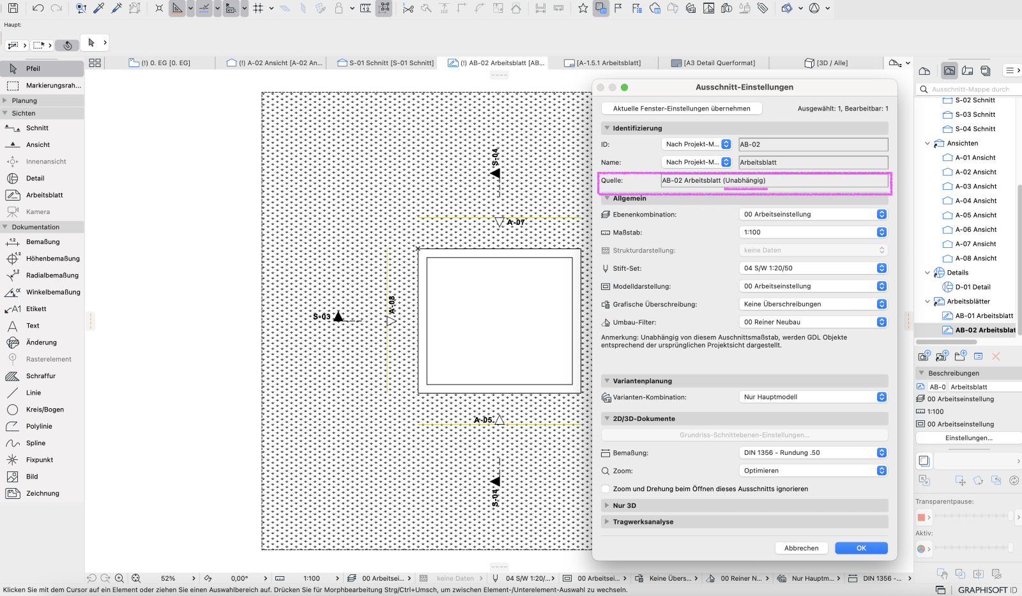Pick the Höhenbemaßung level dimension tool
1022x596 pixels.
[42, 258]
